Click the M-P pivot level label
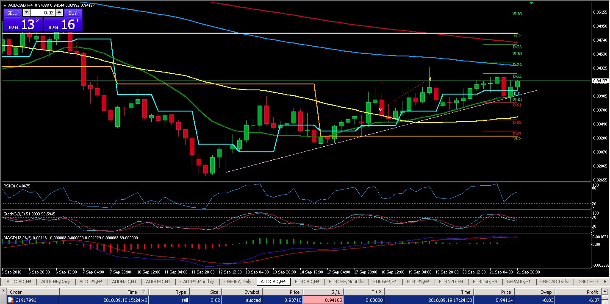This screenshot has width=610, height=304. pos(517,36)
